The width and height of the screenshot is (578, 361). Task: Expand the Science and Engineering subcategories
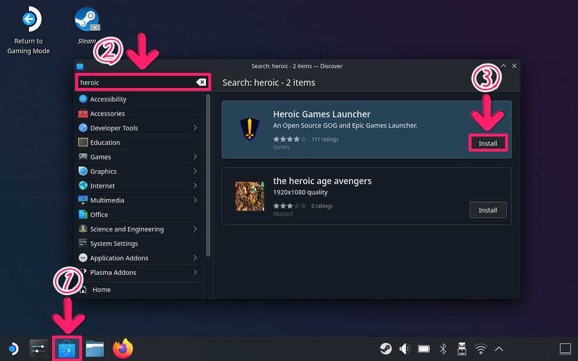point(195,229)
